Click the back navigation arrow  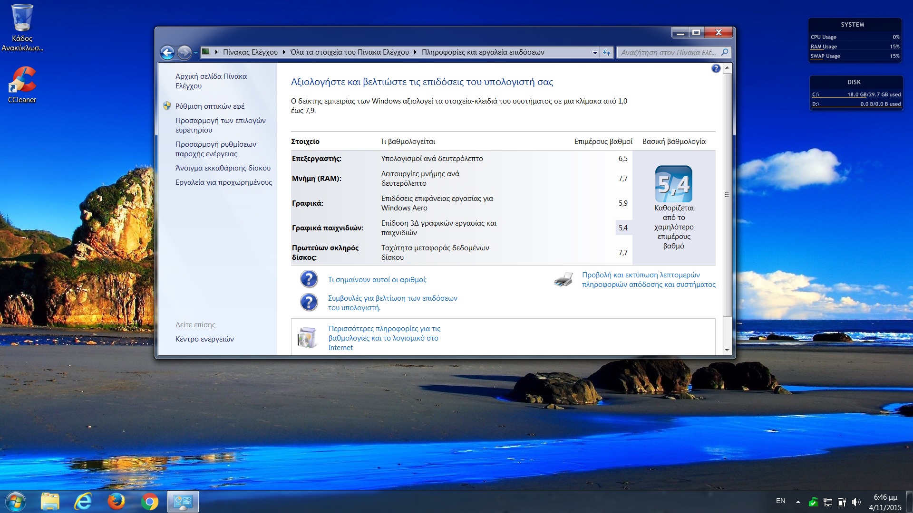[x=167, y=53]
